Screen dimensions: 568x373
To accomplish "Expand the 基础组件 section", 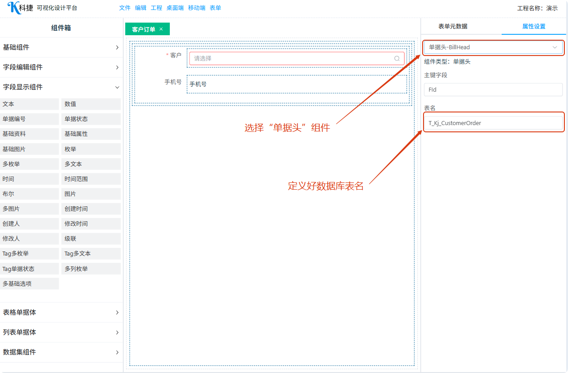I will pos(61,47).
